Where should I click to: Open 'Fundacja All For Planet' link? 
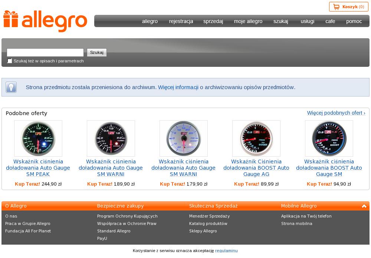click(x=28, y=231)
